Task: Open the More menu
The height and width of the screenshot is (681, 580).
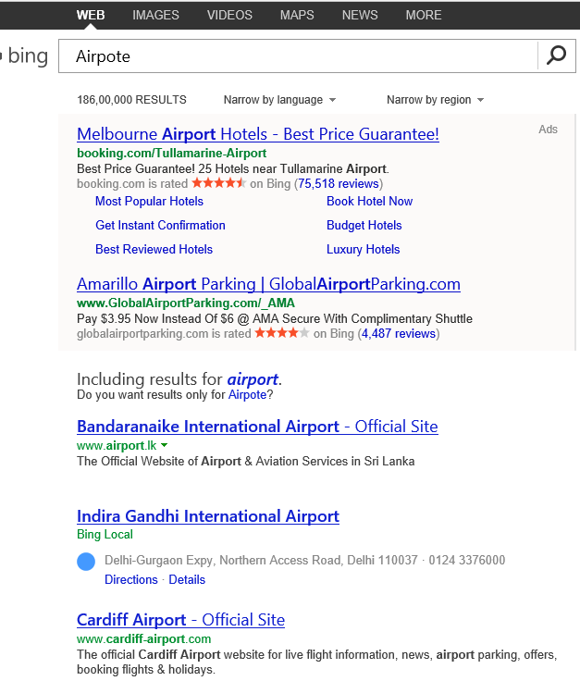Action: 424,15
